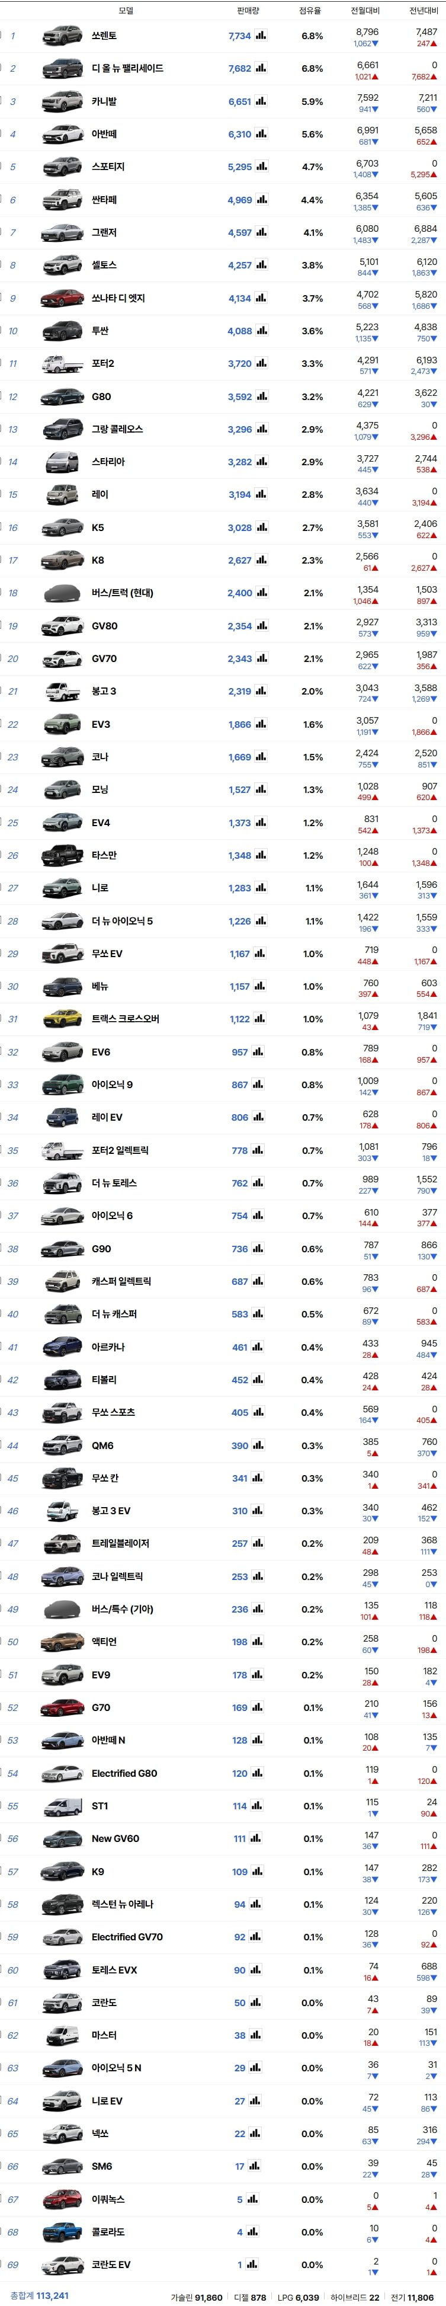Click the bar graph icon for 싼타페
446x2306 pixels.
[261, 200]
